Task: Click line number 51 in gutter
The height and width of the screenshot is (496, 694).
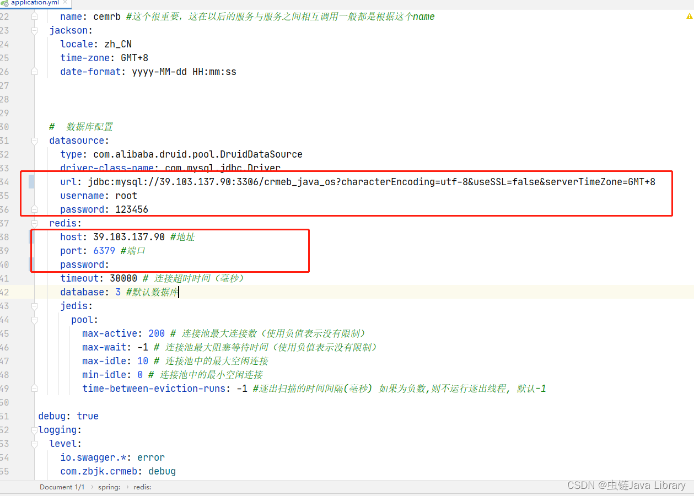Action: (4, 416)
